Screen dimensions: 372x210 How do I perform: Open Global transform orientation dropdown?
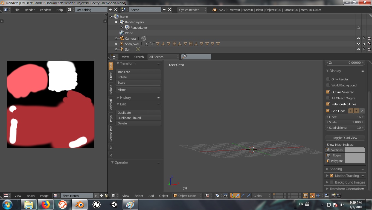pos(261,196)
